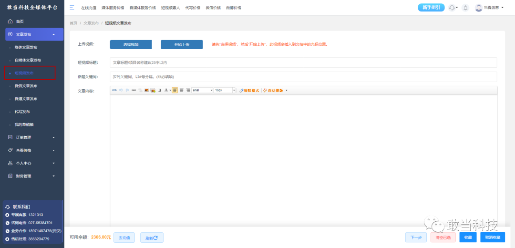Toggle bold formatting in the editor toolbar
The image size is (515, 248).
point(160,90)
